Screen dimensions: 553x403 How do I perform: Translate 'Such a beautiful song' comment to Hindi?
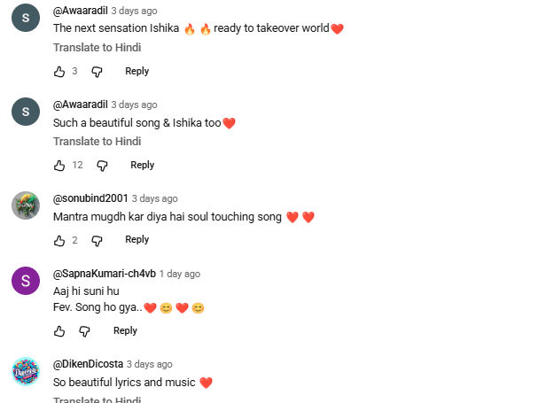coord(97,141)
